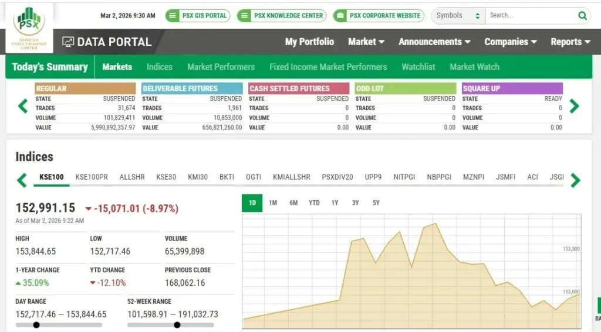
Task: Click the search magnifier icon
Action: click(x=582, y=16)
